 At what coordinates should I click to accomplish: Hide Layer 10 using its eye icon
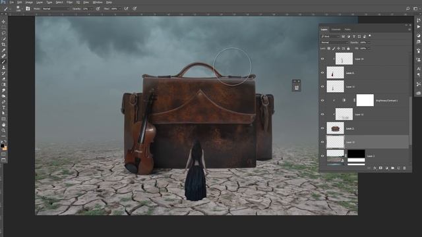pyautogui.click(x=322, y=59)
